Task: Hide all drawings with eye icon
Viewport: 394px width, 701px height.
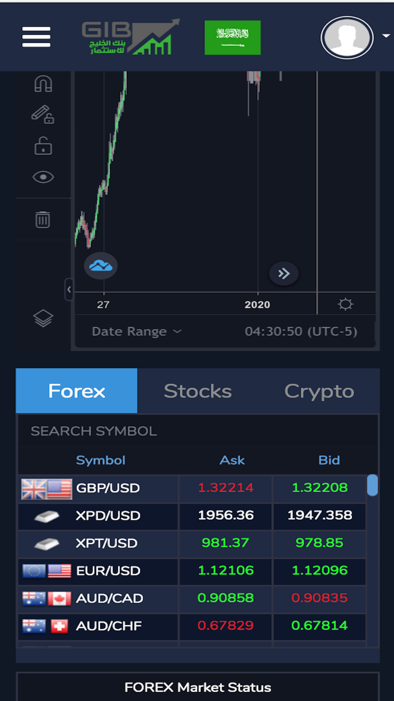Action: tap(43, 177)
